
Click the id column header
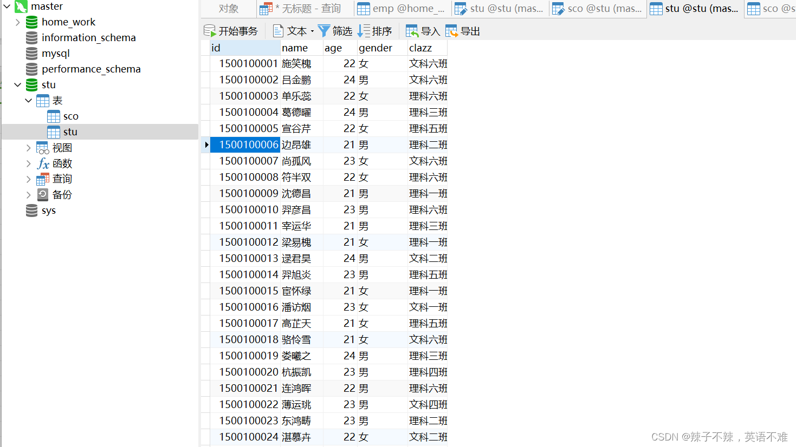245,48
